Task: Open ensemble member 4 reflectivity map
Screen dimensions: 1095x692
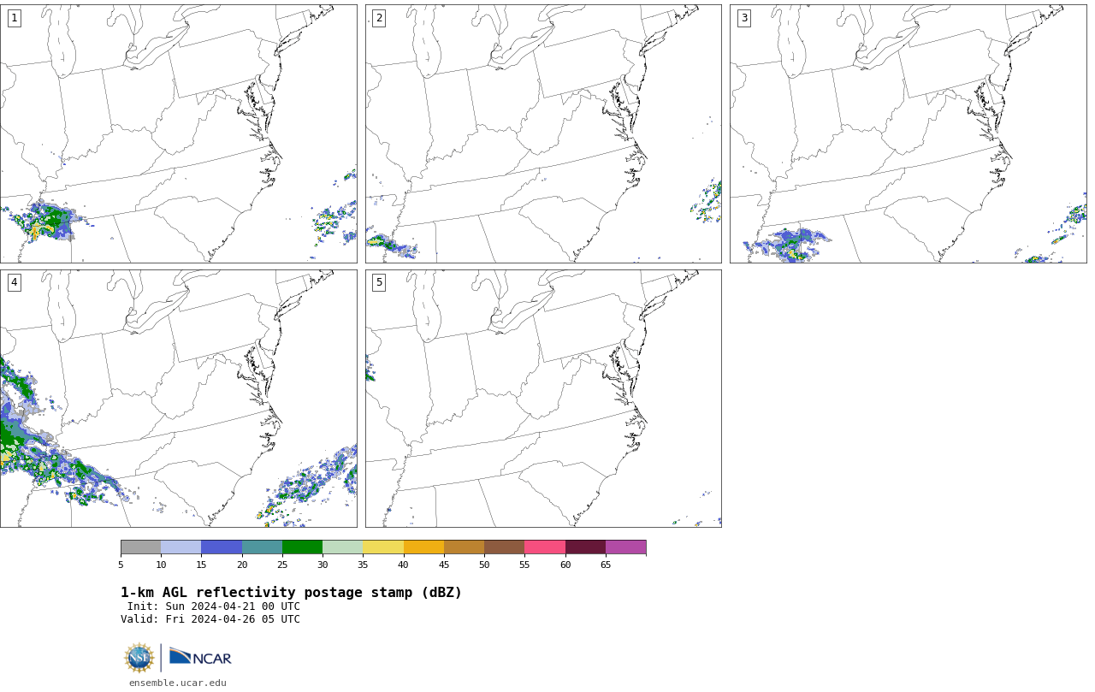Action: click(x=178, y=399)
